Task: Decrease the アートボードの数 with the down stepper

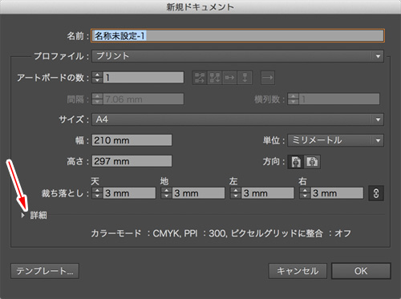Action: click(x=97, y=80)
